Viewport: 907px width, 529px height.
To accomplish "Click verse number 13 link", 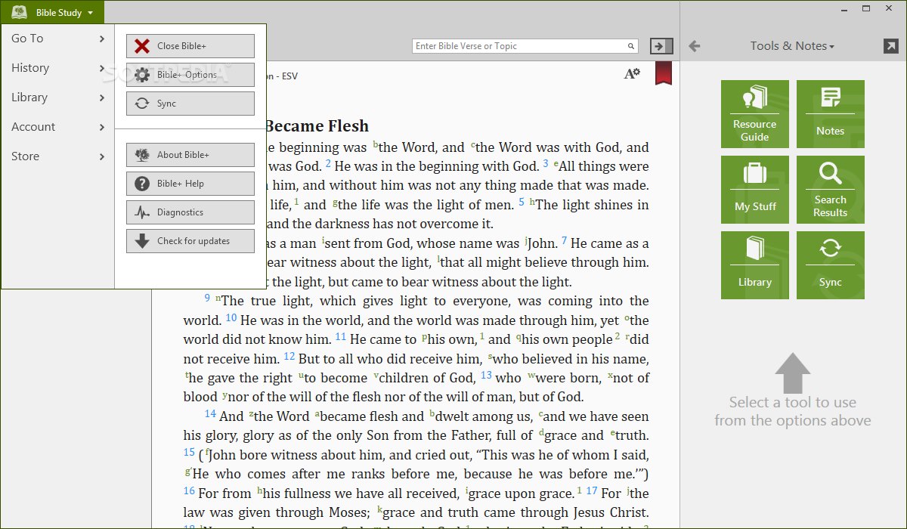I will pyautogui.click(x=486, y=376).
